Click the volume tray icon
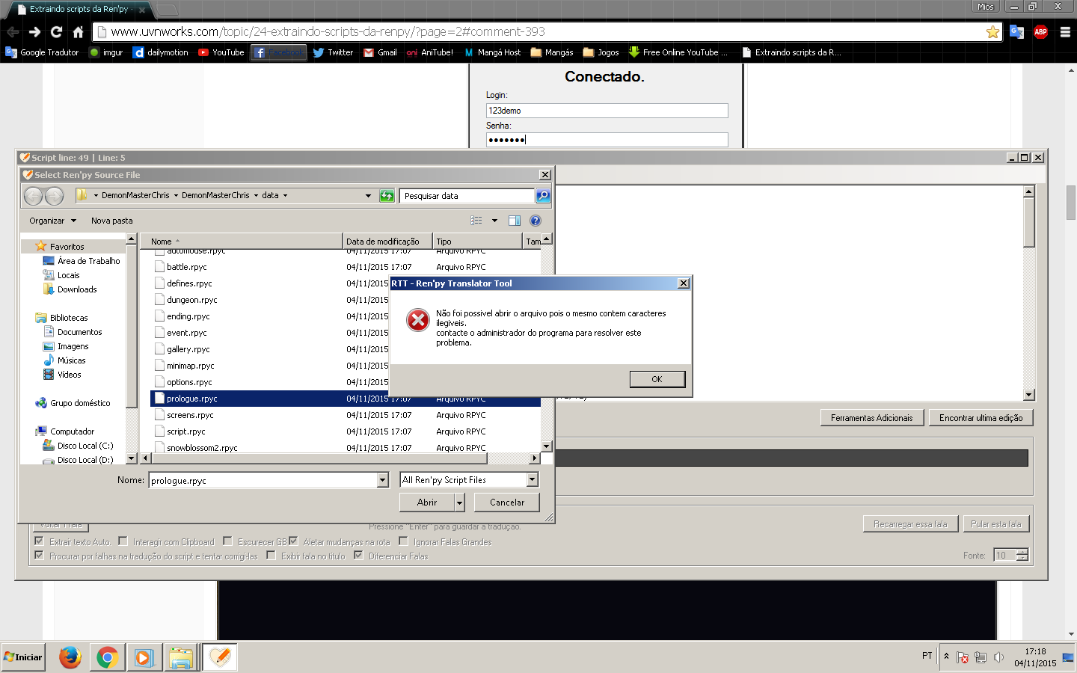The width and height of the screenshot is (1077, 673). (x=998, y=657)
